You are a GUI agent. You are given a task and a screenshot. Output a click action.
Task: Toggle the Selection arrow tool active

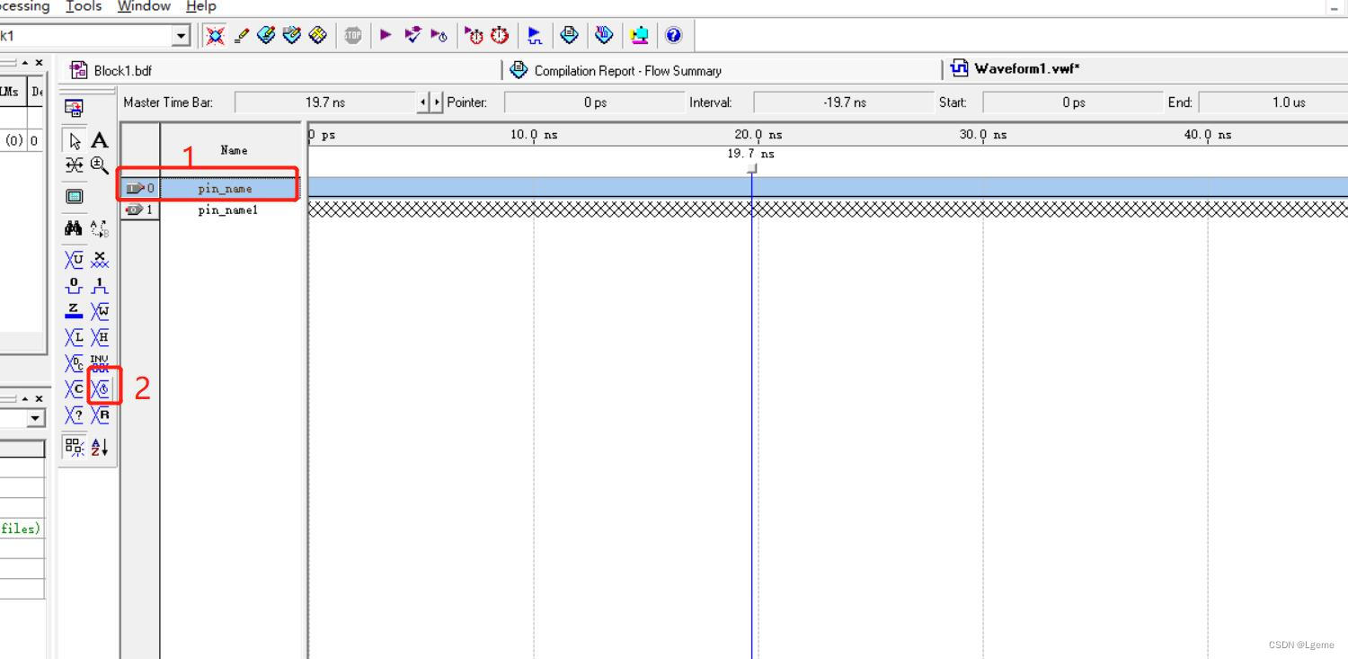point(74,141)
